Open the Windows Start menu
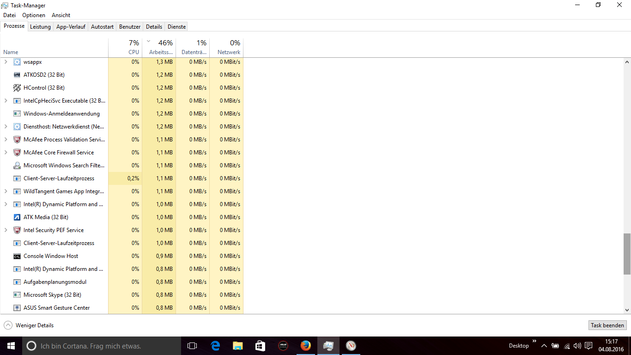Screen dimensions: 631x355 coord(11,346)
